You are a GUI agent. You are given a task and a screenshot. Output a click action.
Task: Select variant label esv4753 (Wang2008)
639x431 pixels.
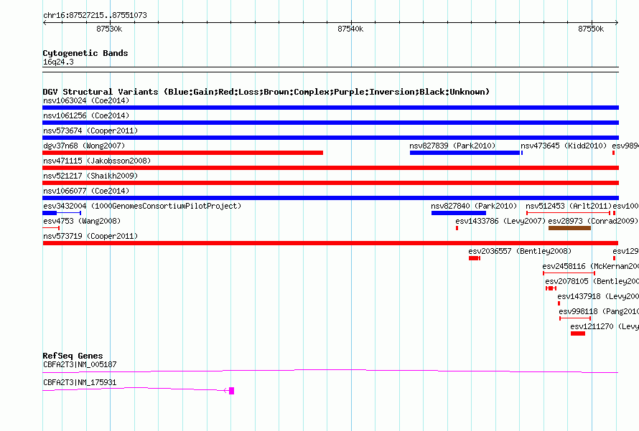[x=82, y=221]
